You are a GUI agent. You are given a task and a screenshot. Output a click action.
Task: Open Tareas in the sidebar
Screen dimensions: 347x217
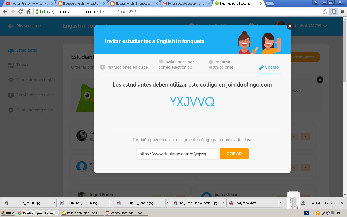22,65
